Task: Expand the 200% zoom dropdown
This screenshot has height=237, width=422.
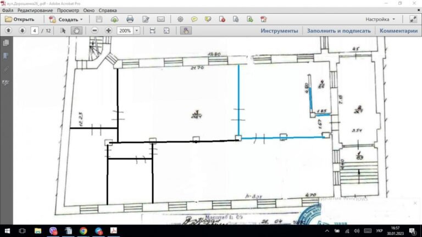Action: click(x=137, y=31)
